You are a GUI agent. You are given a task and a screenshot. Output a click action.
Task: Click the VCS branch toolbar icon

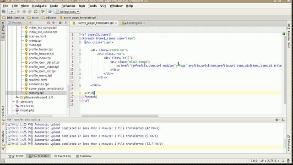click(x=43, y=11)
